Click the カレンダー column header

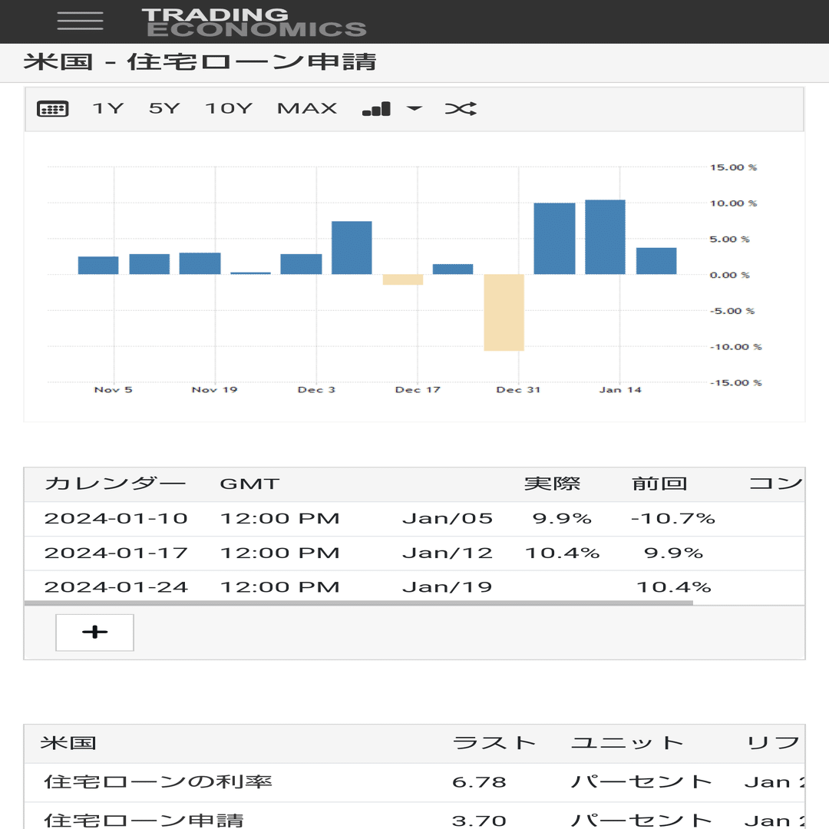(115, 484)
